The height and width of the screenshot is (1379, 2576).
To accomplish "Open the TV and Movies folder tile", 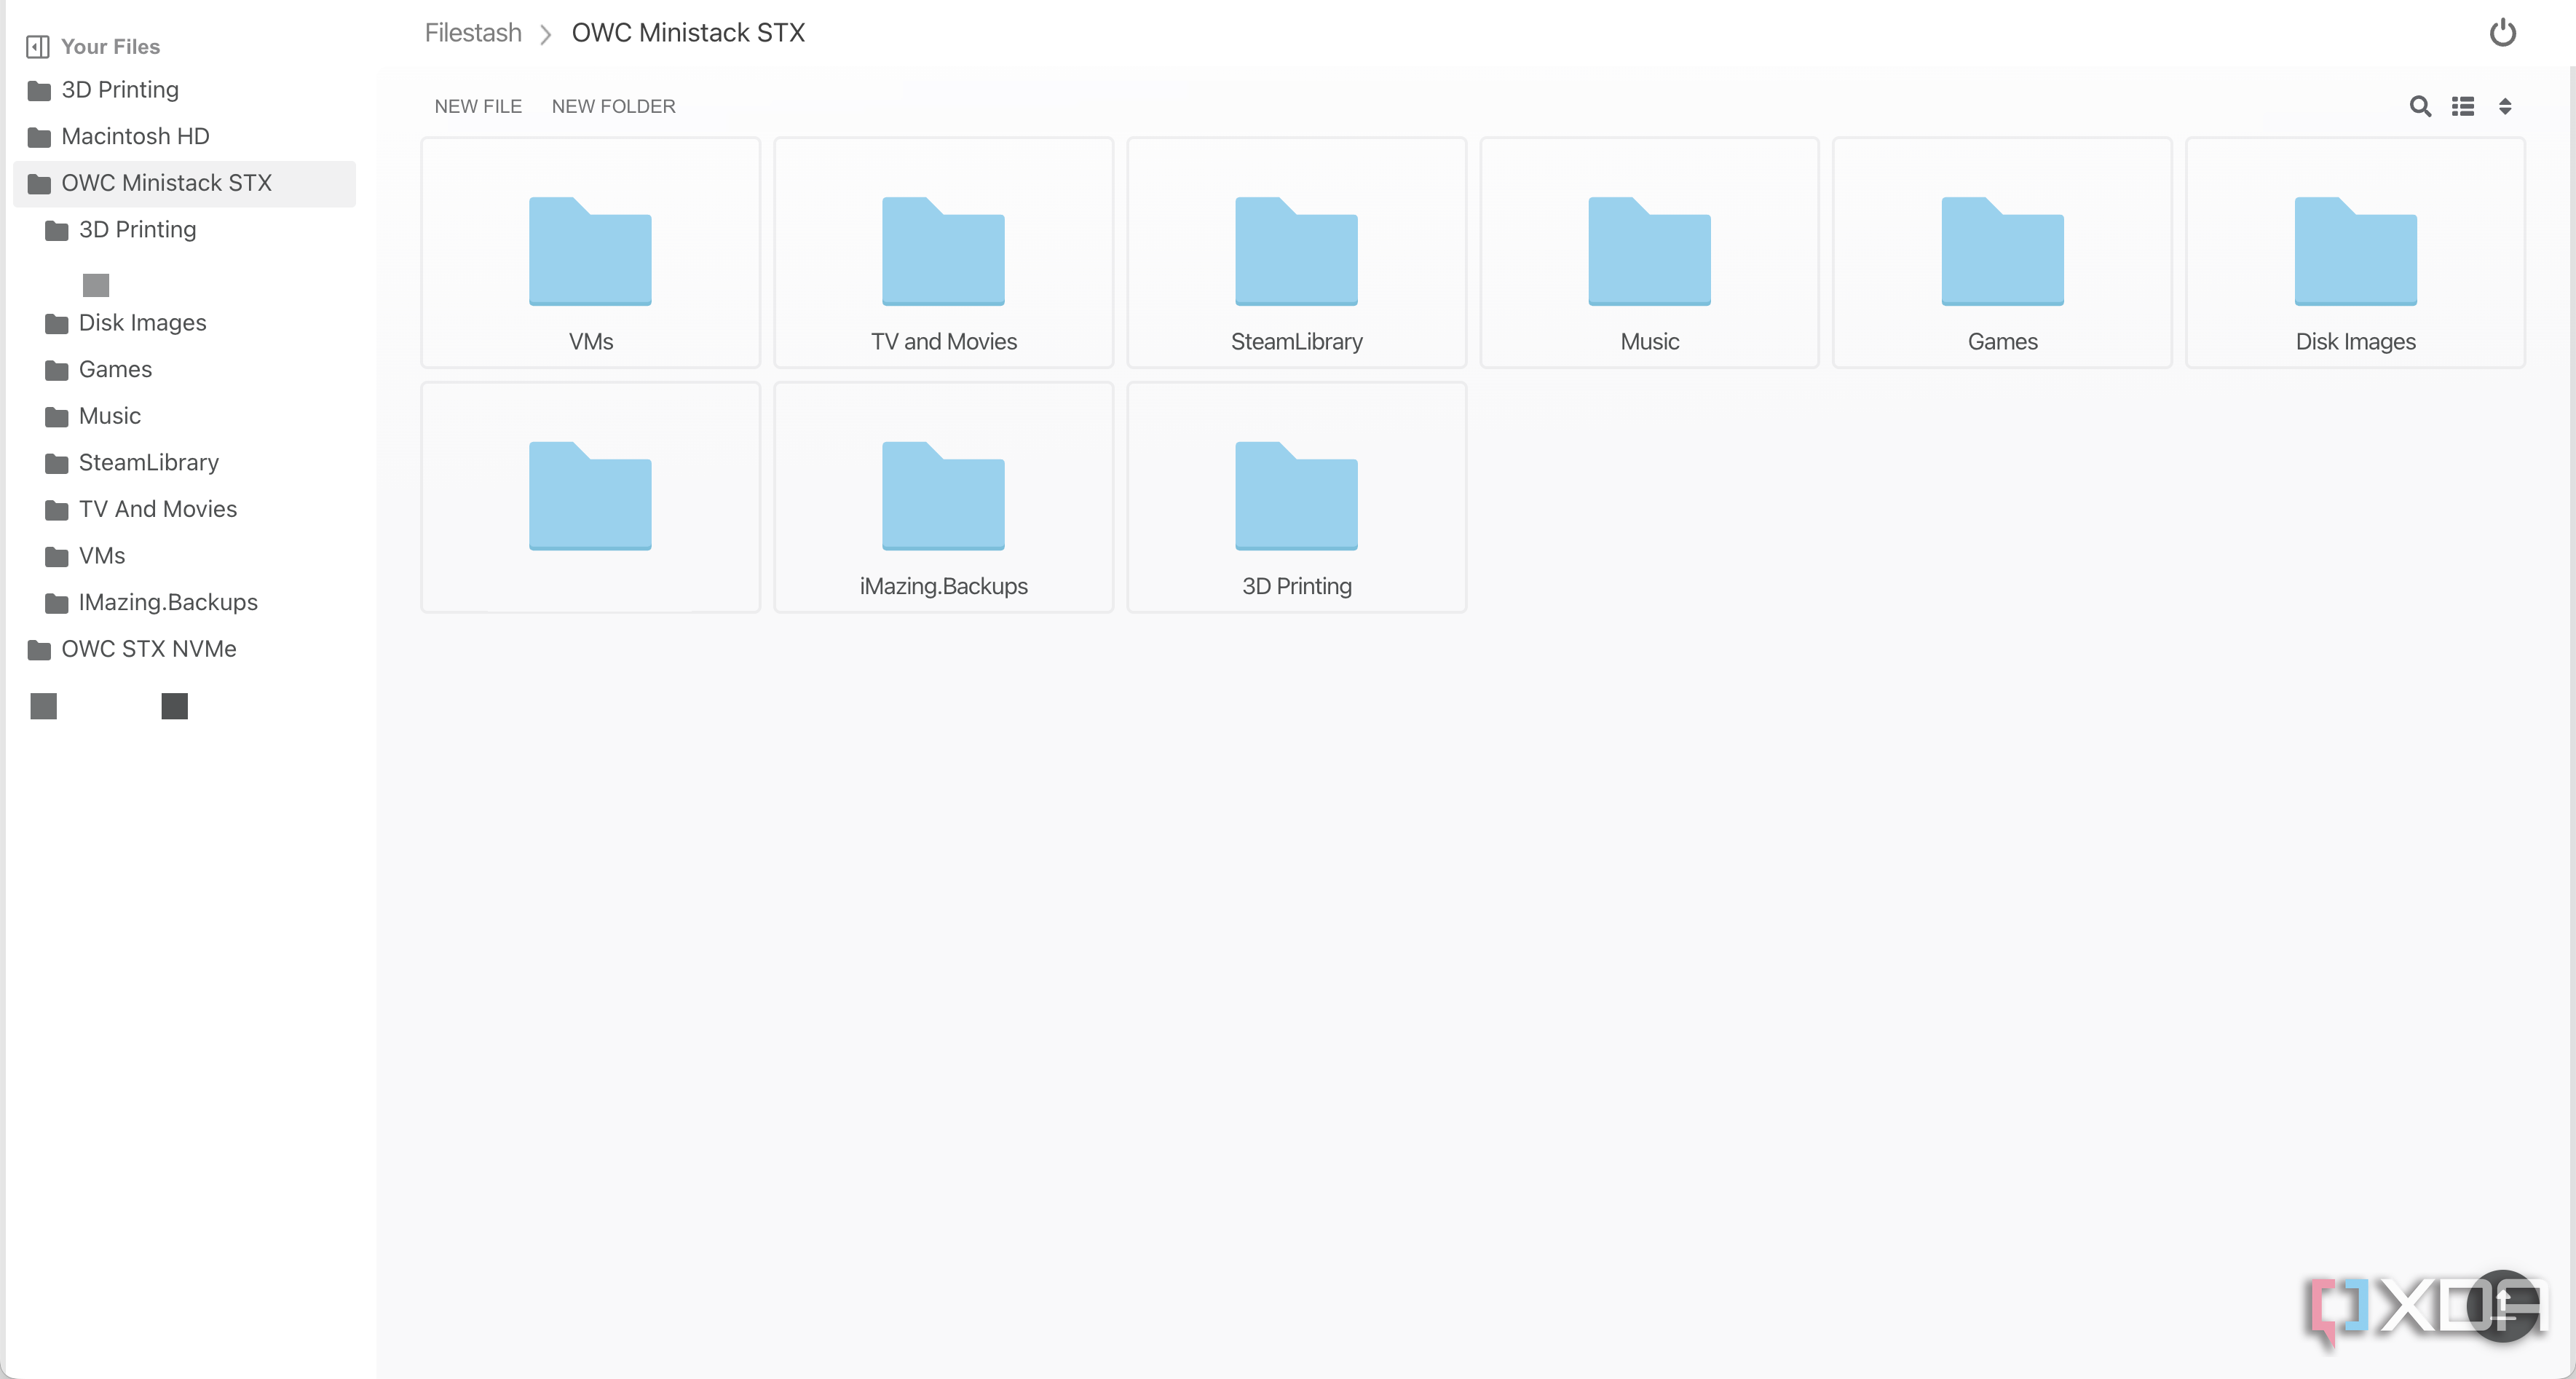I will click(x=943, y=252).
